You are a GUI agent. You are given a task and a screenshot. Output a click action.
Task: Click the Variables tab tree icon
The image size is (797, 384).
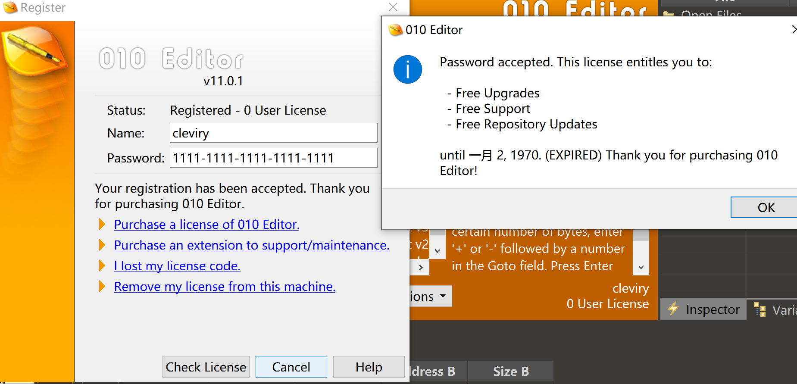click(x=760, y=309)
